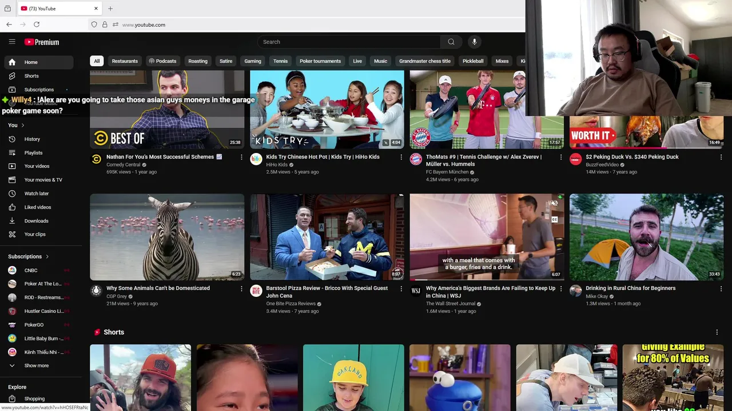Select the Music filter chip
Screen dimensions: 732x411
380,61
